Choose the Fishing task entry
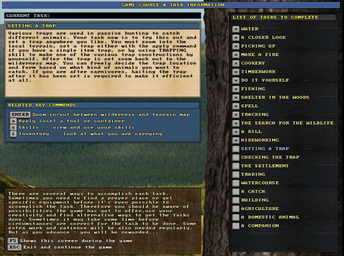Image resolution: width=344 pixels, height=256 pixels. coord(253,89)
